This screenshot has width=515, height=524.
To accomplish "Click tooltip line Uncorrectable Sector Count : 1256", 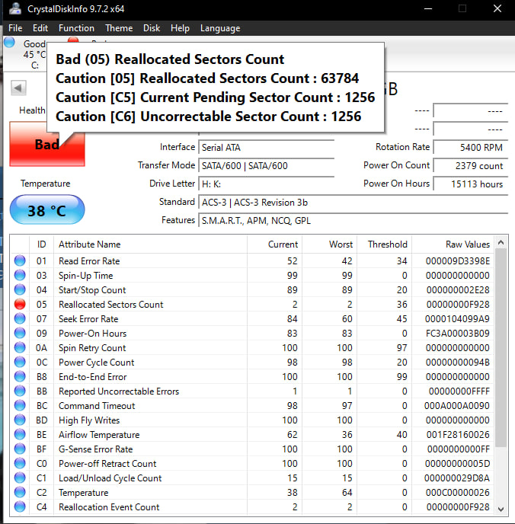I will click(209, 117).
